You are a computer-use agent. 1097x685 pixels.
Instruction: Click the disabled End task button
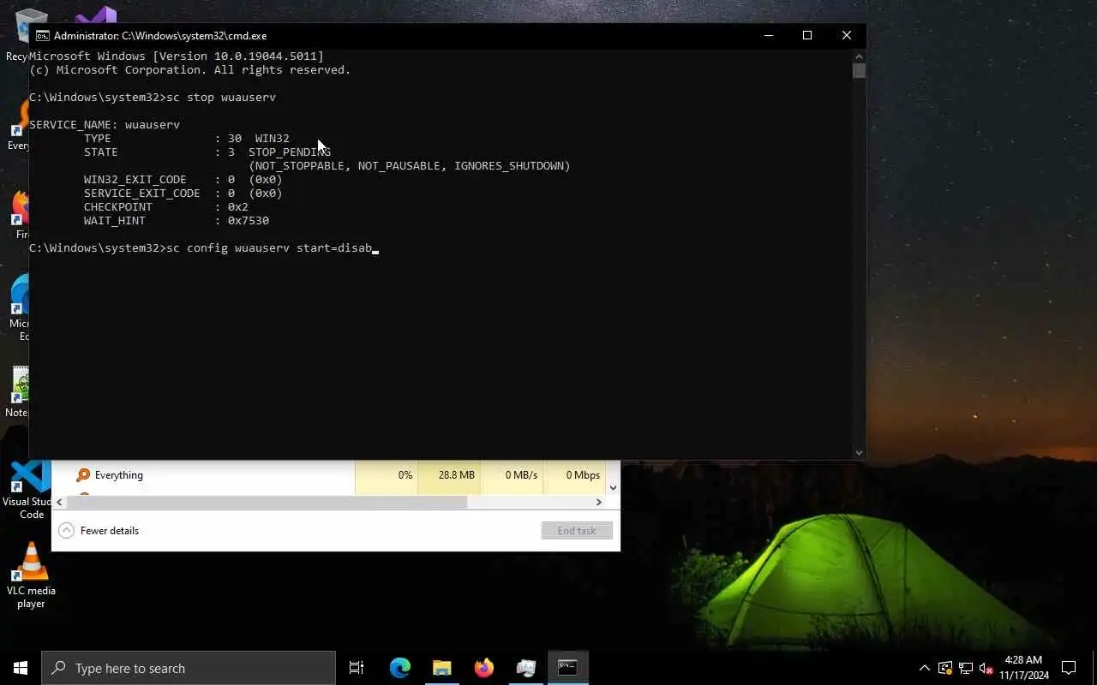click(x=577, y=531)
